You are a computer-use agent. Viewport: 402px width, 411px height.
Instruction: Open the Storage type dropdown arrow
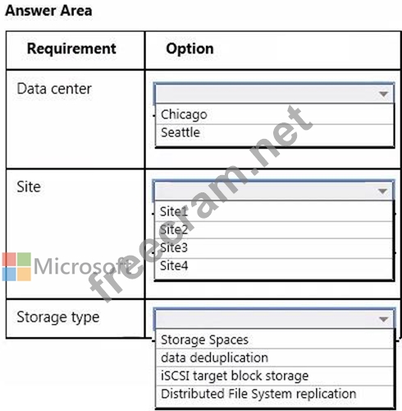click(x=383, y=319)
